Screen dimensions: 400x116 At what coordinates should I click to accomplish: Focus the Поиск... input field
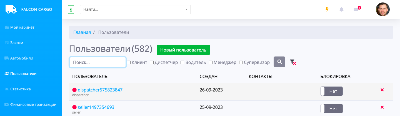point(97,63)
